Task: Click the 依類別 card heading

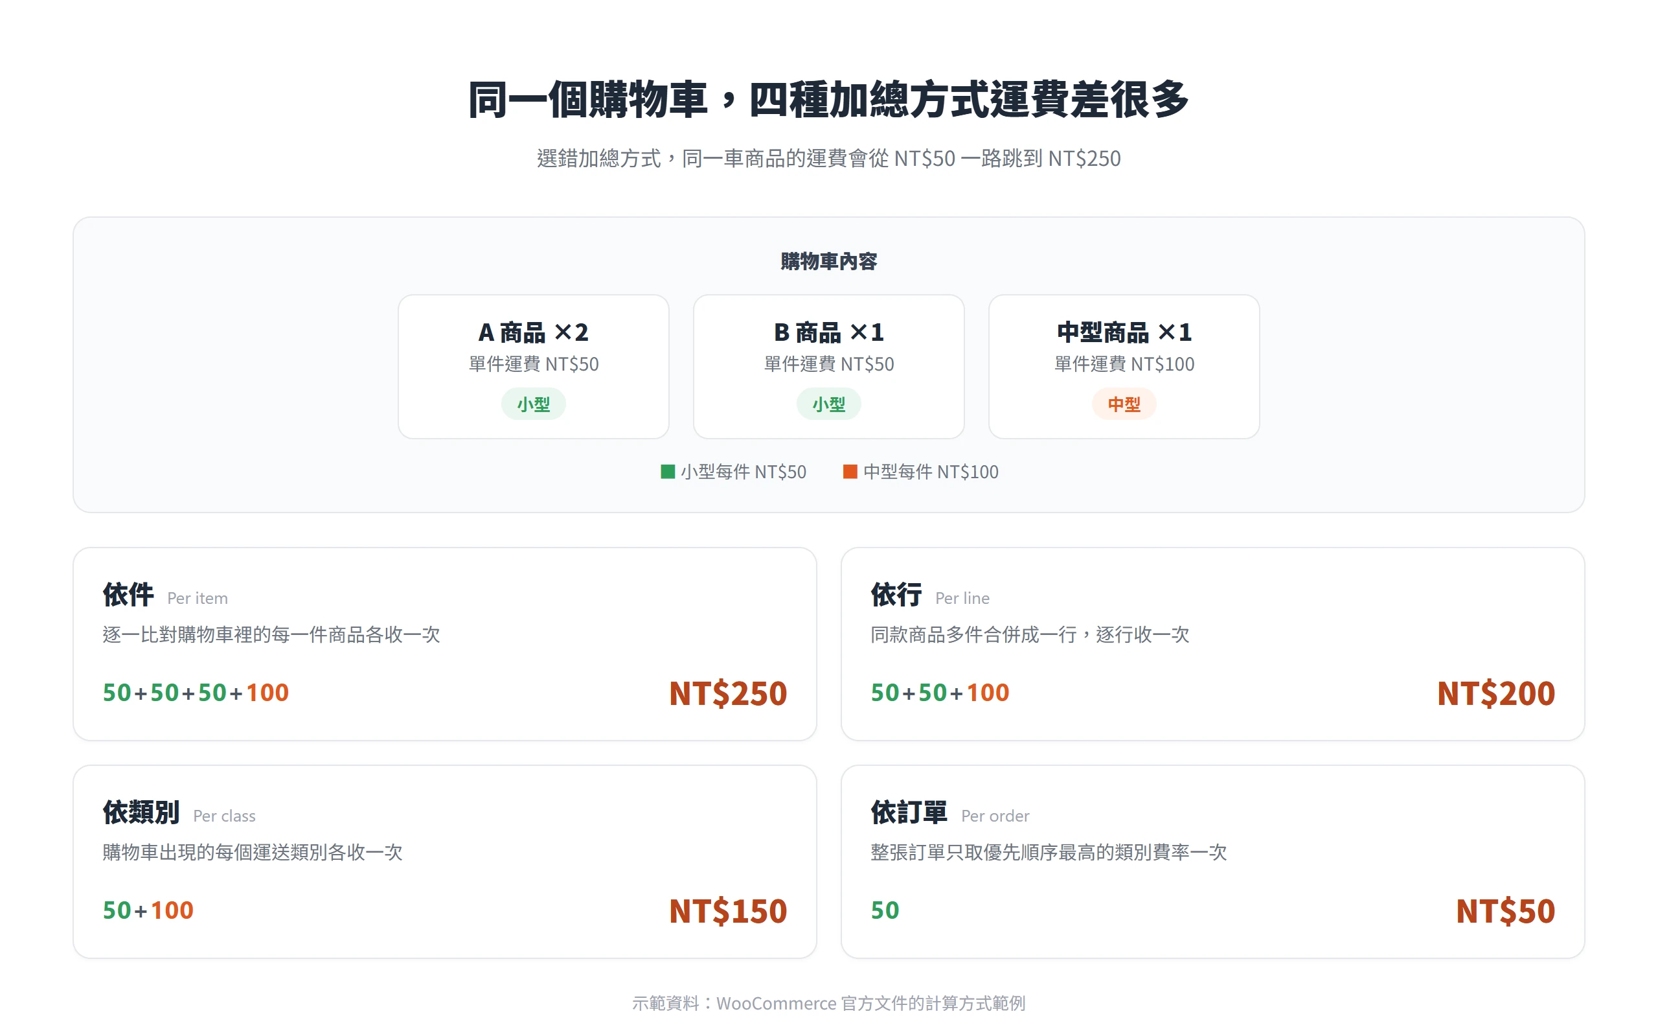Action: point(141,813)
